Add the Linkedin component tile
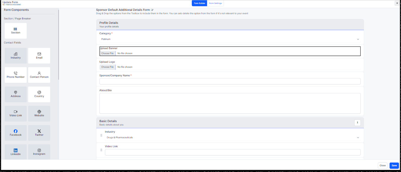Viewport: 401px width, 172px height. (16, 152)
